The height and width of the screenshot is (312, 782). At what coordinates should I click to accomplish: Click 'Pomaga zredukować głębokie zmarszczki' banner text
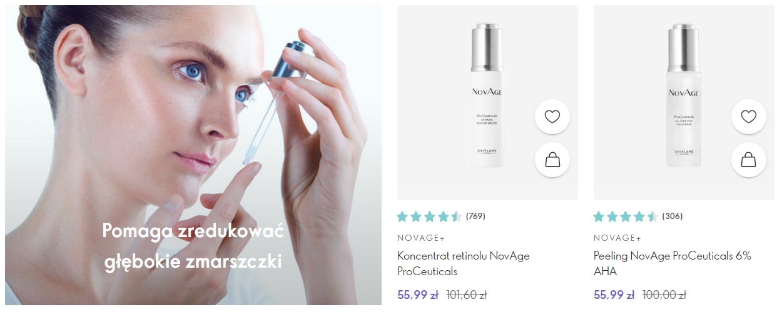click(x=193, y=246)
